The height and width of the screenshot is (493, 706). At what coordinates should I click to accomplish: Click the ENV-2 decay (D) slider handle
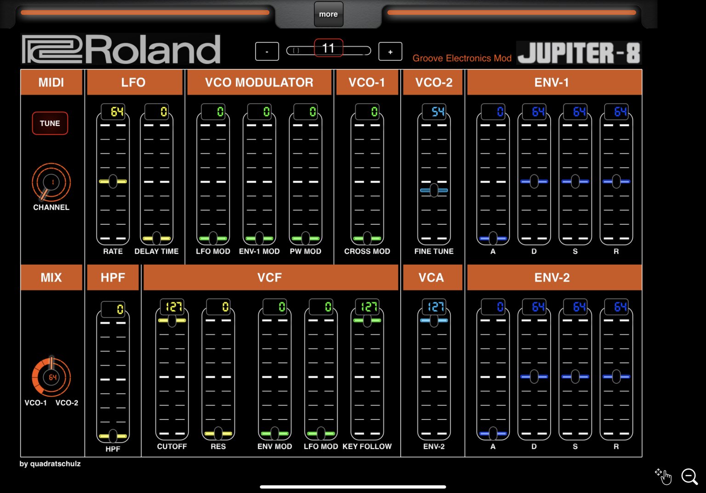(534, 377)
